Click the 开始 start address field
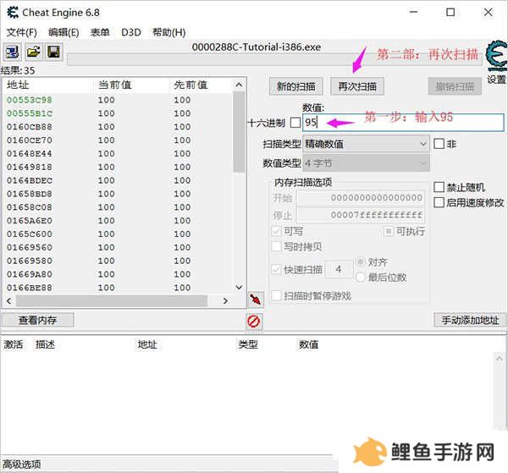Image resolution: width=508 pixels, height=473 pixels. [361, 198]
